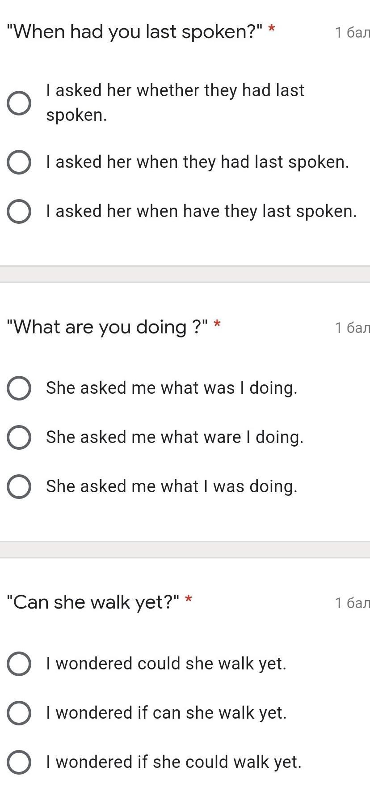
Task: Click the answer text 'I wondered if she could walk yet.'
Action: pyautogui.click(x=174, y=762)
